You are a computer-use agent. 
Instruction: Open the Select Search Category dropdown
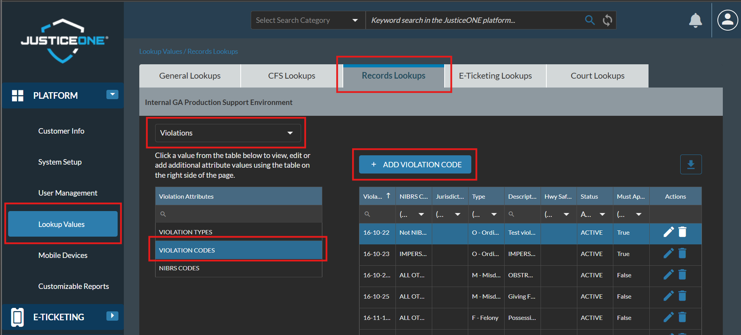click(308, 20)
